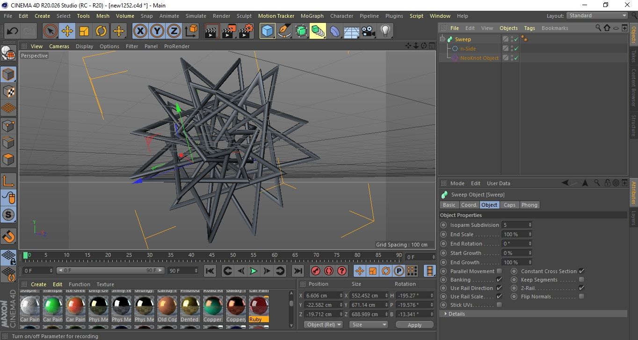Toggle Keep Segments checkbox

tap(581, 280)
